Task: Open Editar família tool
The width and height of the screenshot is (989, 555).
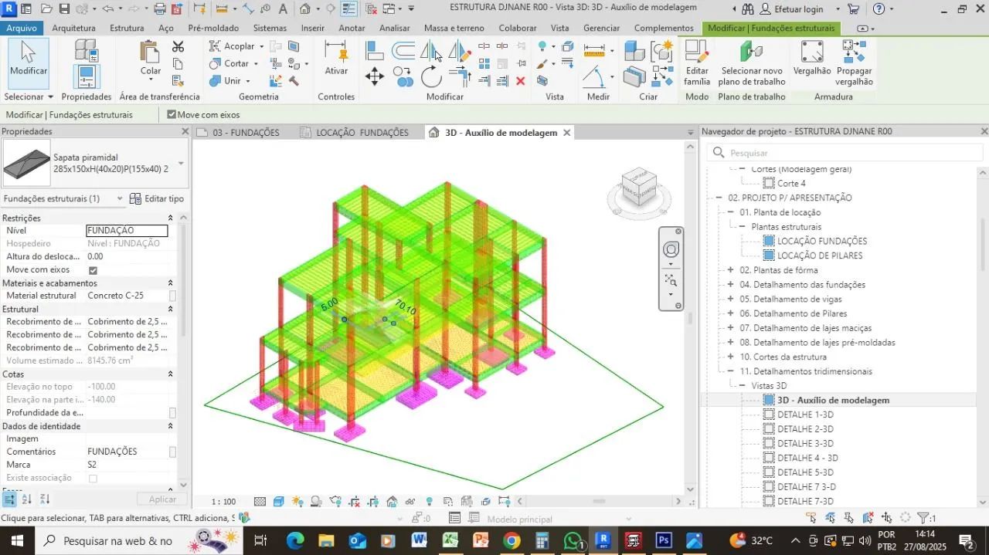Action: click(x=697, y=63)
